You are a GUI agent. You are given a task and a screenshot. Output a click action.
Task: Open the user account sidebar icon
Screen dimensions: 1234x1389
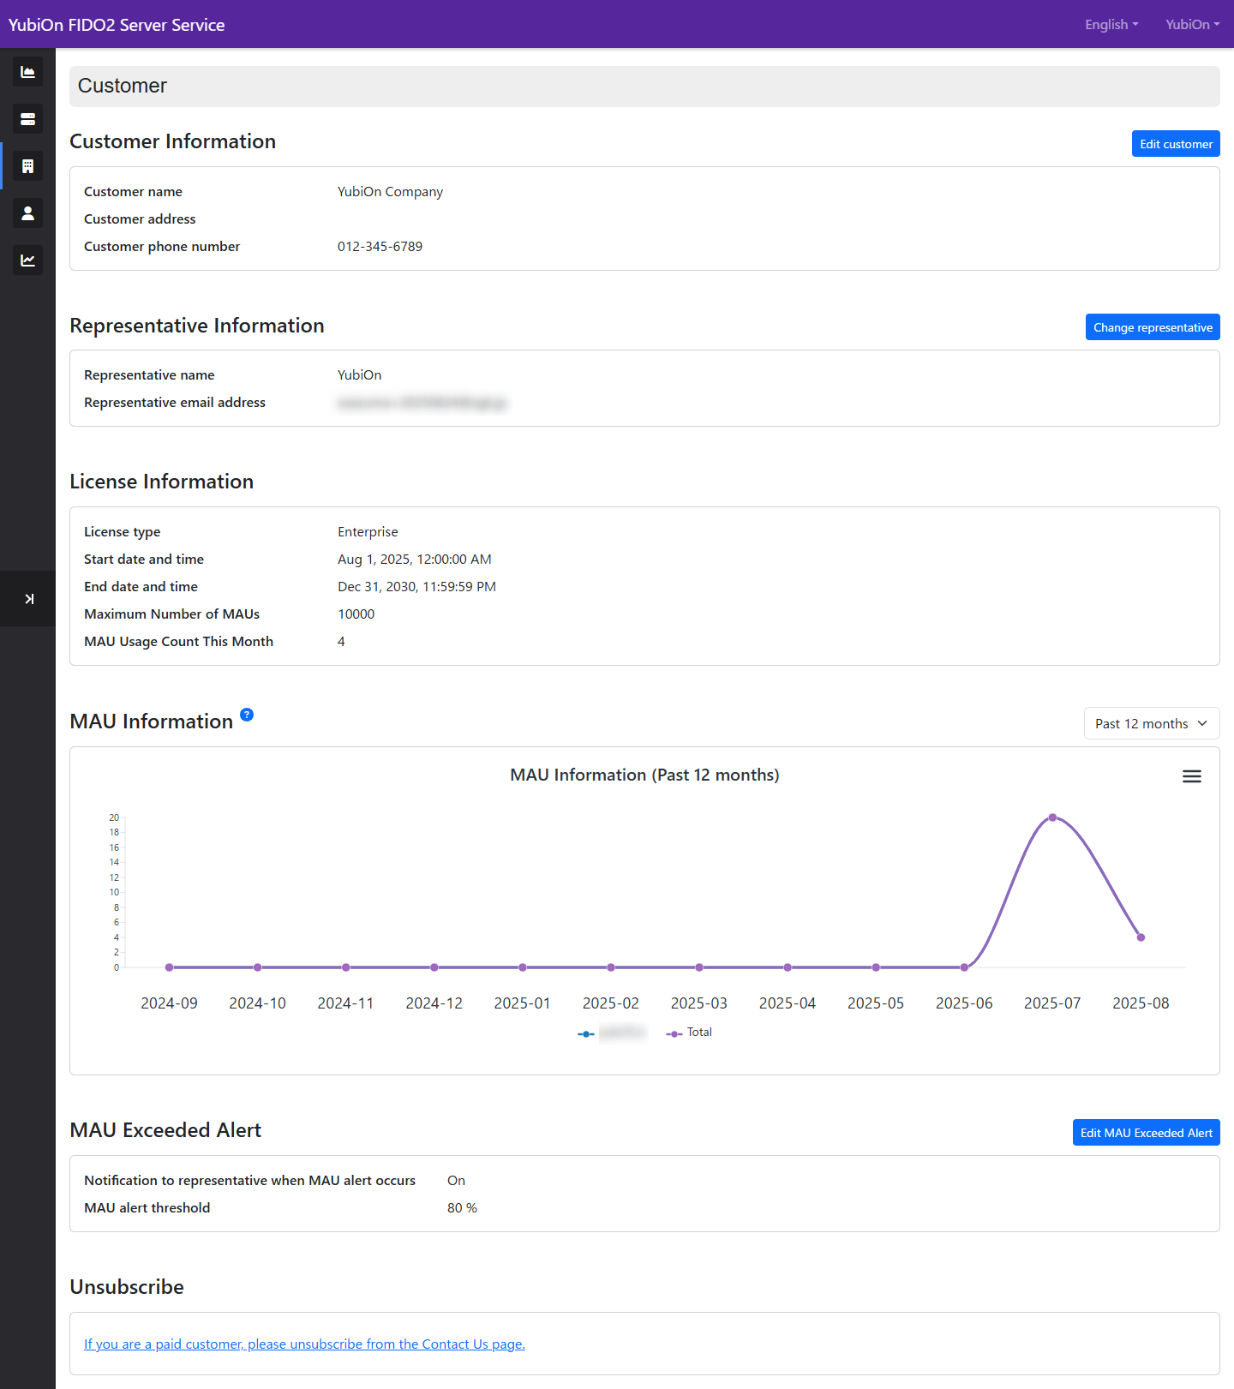(27, 213)
